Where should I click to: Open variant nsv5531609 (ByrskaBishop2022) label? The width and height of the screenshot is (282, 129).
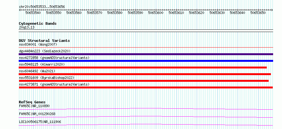coord(47,78)
